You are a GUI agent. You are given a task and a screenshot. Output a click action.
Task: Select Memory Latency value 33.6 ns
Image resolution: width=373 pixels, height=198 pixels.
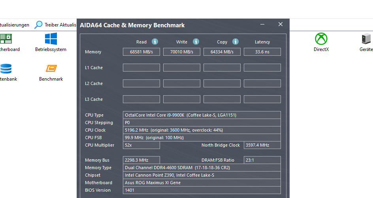coord(262,52)
